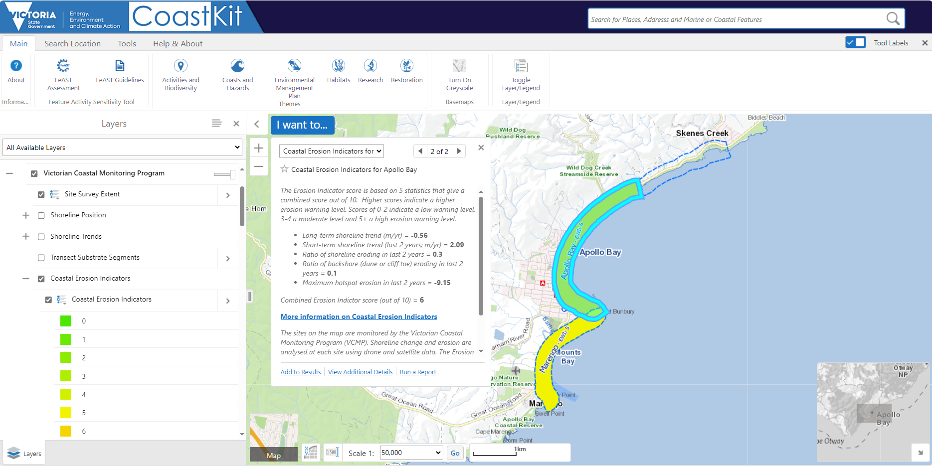Open More information on Coastal Erosion Indicators
The image size is (932, 466).
pyautogui.click(x=359, y=316)
